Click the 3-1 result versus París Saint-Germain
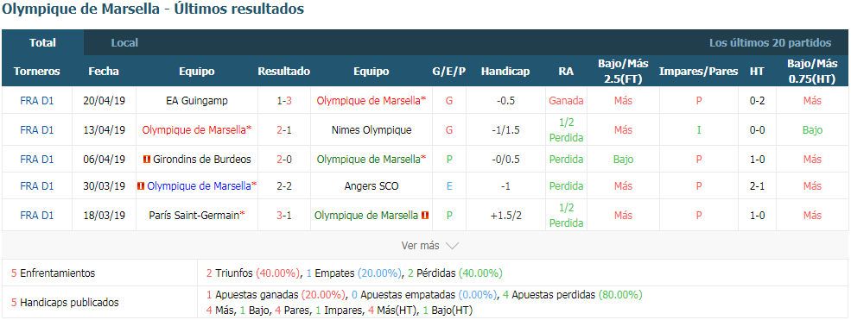Screen dimensions: 851x320 pyautogui.click(x=284, y=215)
